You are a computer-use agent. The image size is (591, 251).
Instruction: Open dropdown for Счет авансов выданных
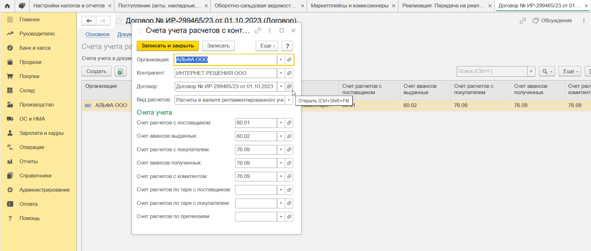(281, 136)
